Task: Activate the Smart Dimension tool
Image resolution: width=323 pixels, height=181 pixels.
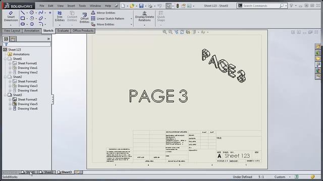Action: point(11,17)
